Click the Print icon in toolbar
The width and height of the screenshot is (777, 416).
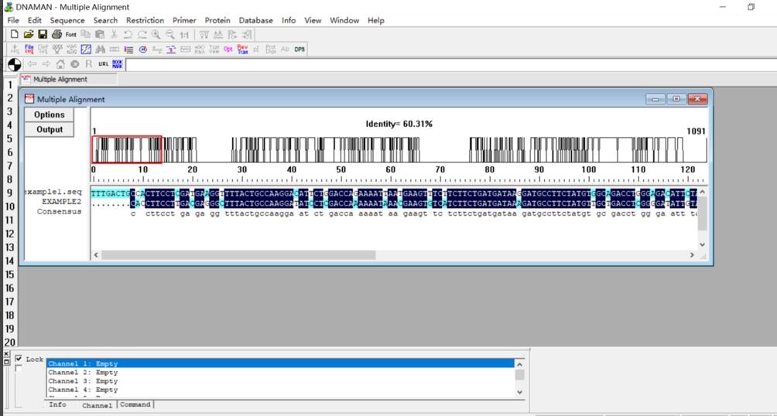click(x=56, y=35)
